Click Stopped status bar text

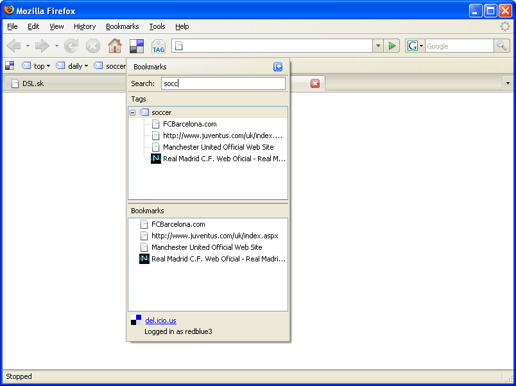(x=19, y=376)
